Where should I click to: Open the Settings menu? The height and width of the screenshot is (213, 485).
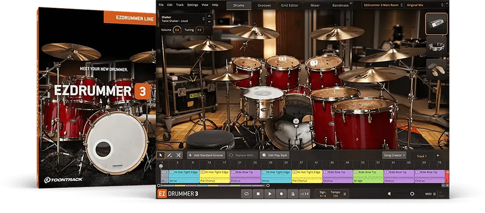(192, 5)
